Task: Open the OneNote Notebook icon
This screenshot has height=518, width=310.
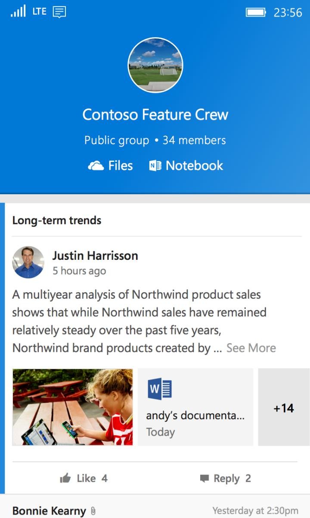Action: pyautogui.click(x=155, y=165)
